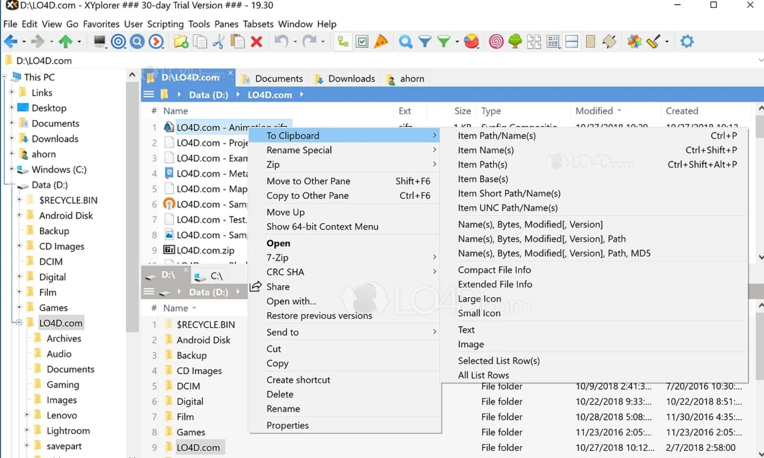Click the pink spiral toolbar icon
Viewport: 764px width, 458px height.
point(496,41)
